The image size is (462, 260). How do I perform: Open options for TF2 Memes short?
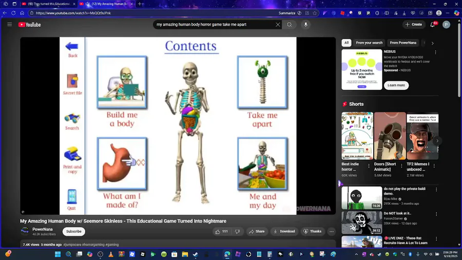(x=434, y=166)
